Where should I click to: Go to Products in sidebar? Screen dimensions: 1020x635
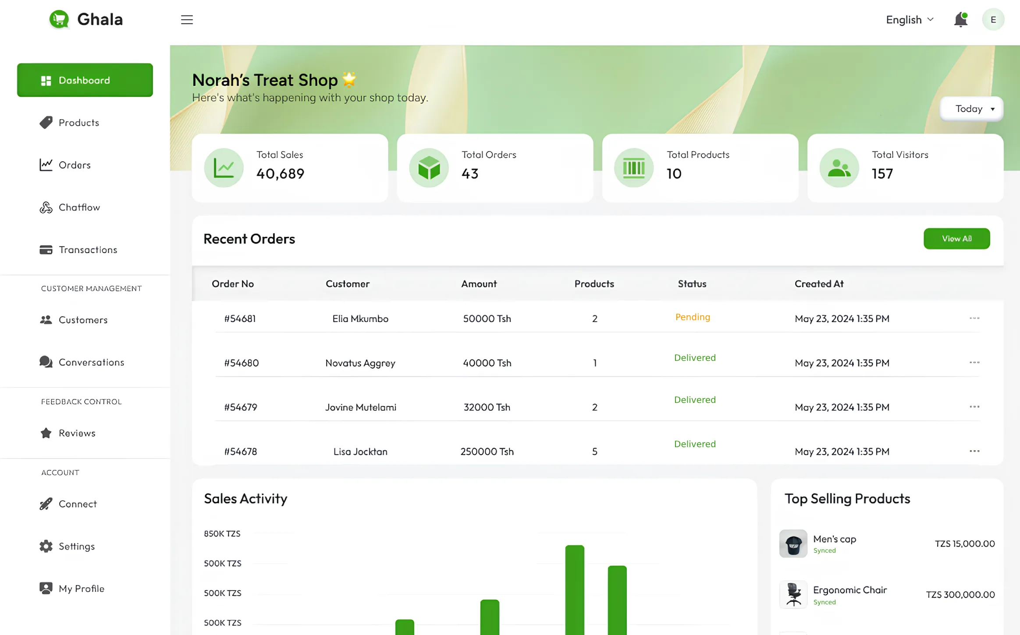(x=79, y=123)
